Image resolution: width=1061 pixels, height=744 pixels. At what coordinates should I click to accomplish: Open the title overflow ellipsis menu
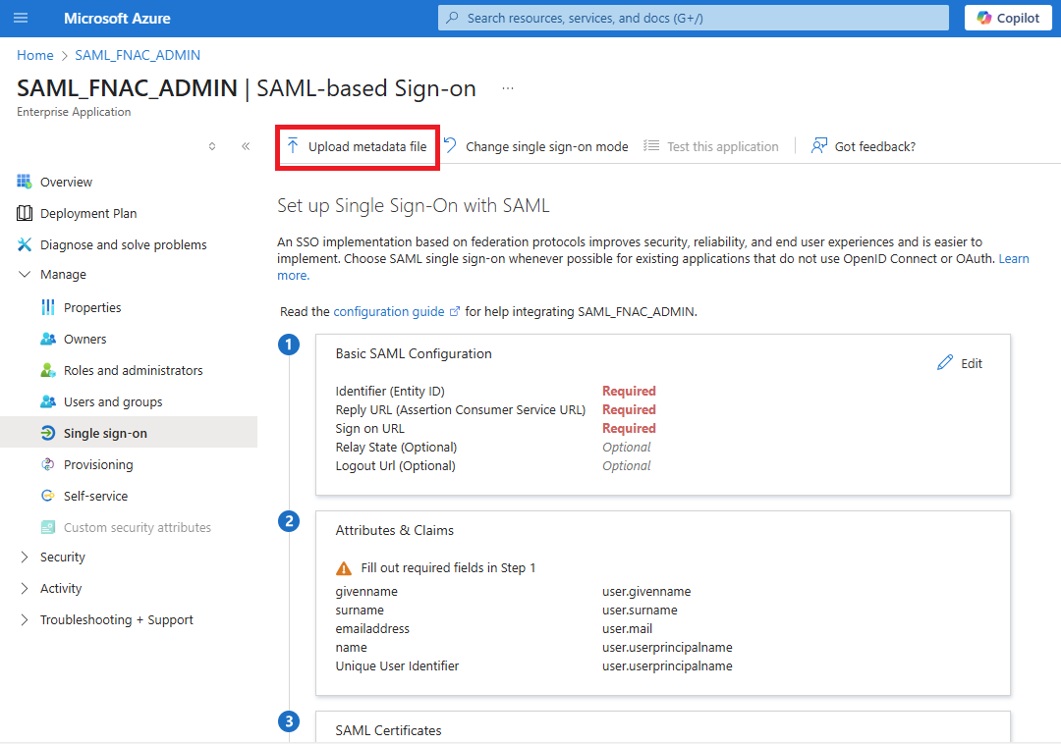pos(508,87)
